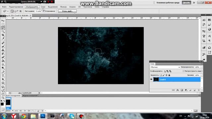Toggle lock all padlock icon
Image resolution: width=212 pixels, height=119 pixels.
(x=169, y=75)
